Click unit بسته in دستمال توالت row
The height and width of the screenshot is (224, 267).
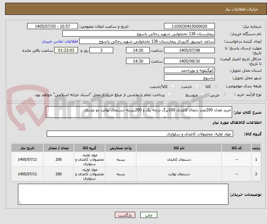pos(121,174)
